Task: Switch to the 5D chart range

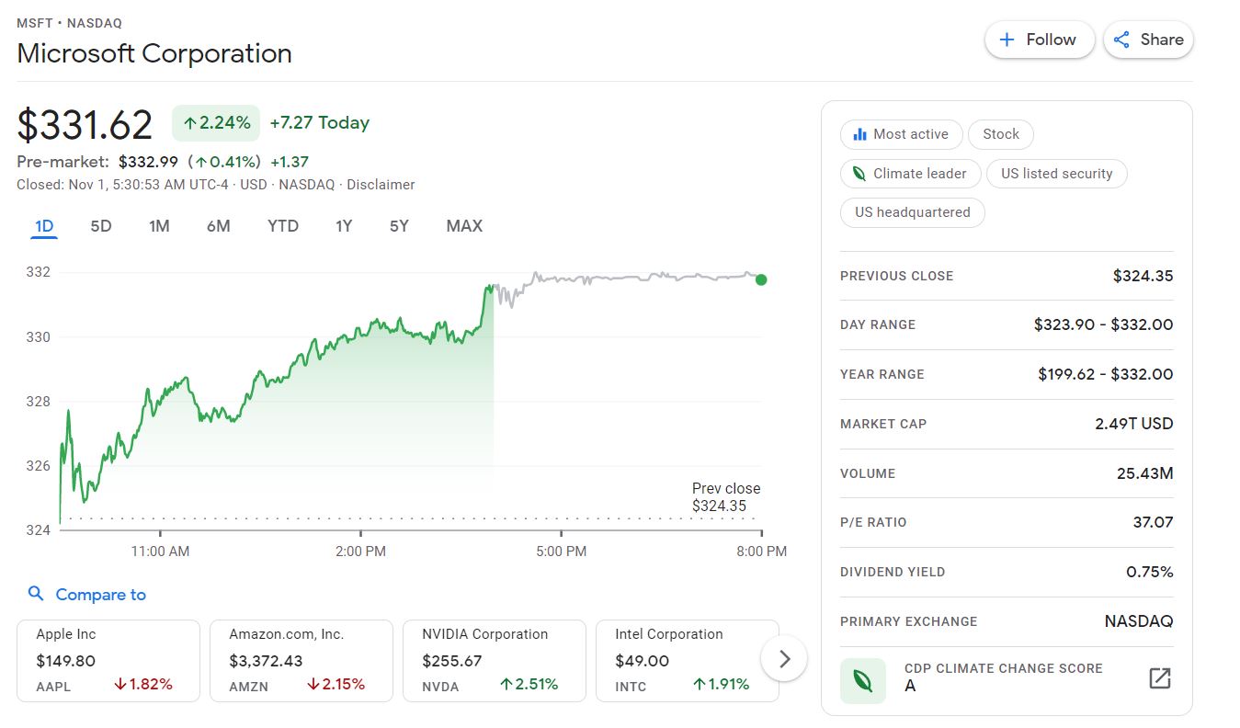Action: coord(101,226)
